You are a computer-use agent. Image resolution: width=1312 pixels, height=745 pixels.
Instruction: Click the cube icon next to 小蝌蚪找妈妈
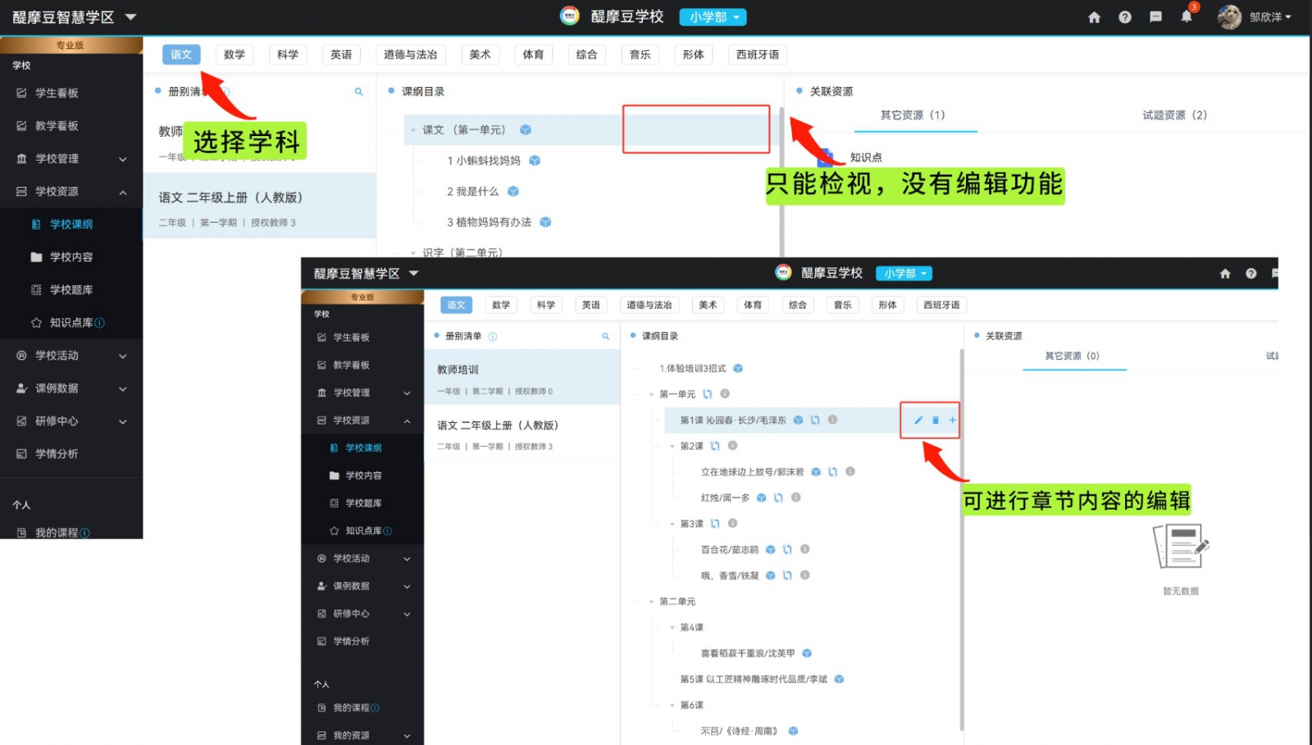(x=535, y=161)
